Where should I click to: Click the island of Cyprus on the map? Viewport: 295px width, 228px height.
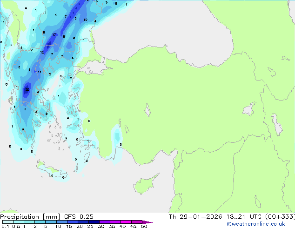[145, 185]
